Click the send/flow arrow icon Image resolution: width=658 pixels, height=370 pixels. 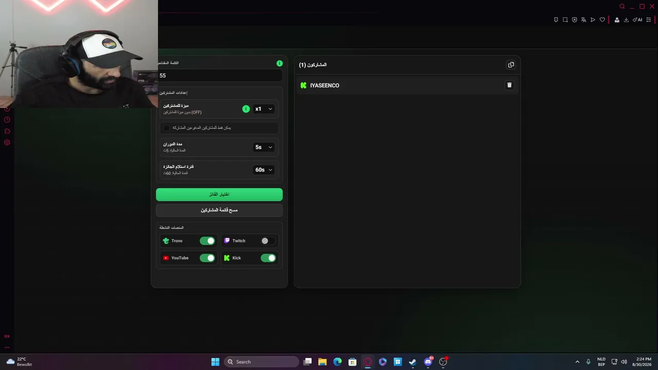(593, 20)
